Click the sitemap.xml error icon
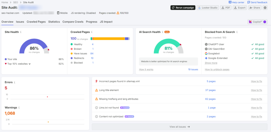Image resolution: width=271 pixels, height=132 pixels. [x=96, y=81]
